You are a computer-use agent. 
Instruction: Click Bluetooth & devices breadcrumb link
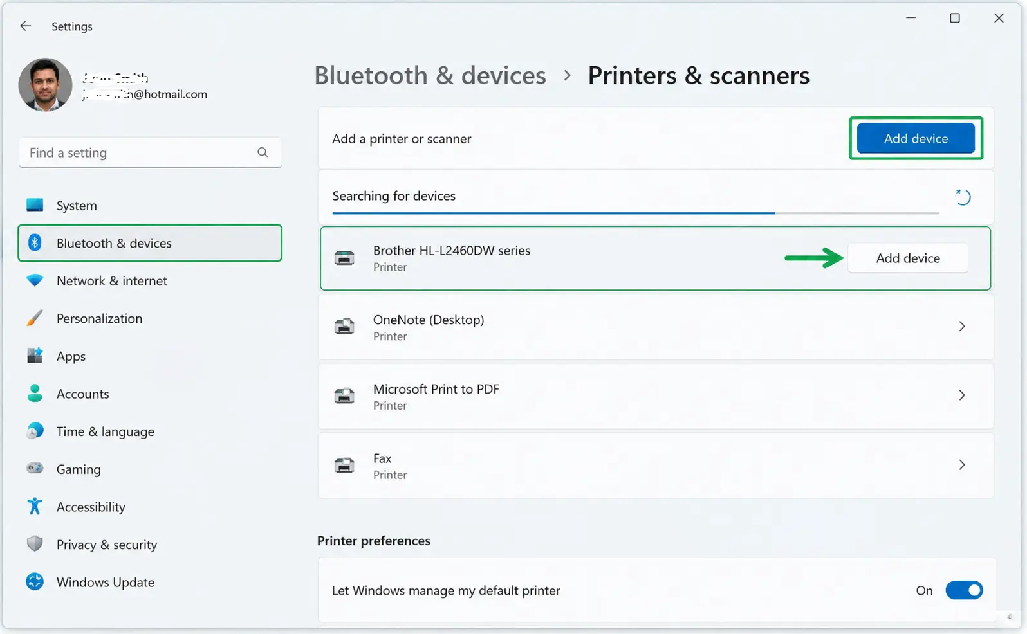click(430, 75)
